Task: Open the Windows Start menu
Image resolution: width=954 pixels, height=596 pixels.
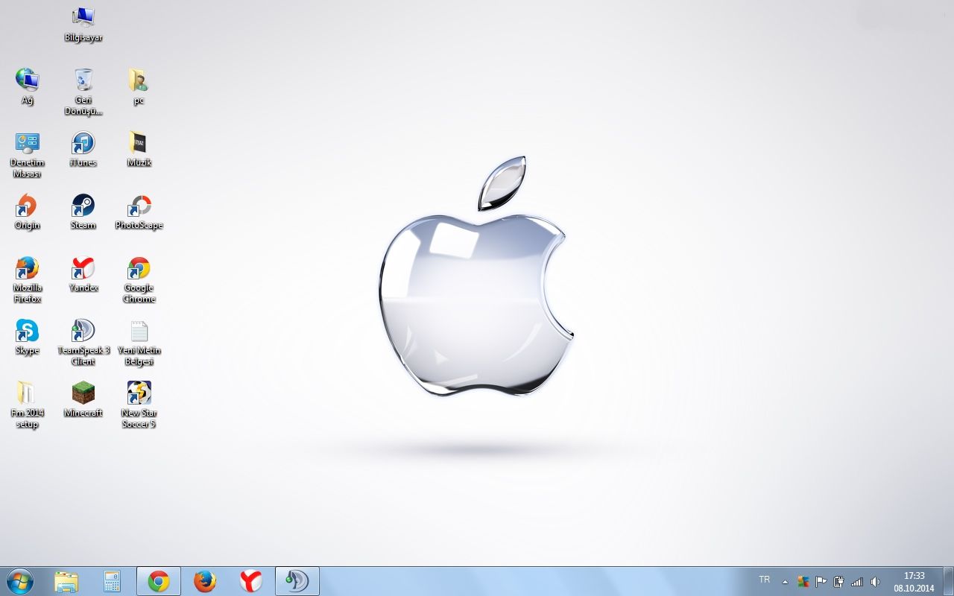Action: (19, 581)
